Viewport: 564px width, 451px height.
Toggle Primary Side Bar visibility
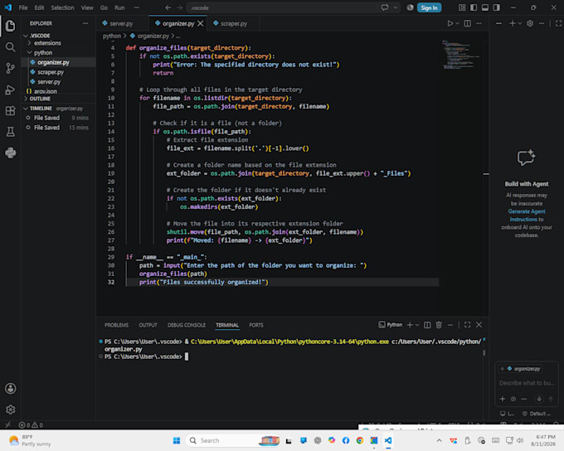(x=474, y=7)
